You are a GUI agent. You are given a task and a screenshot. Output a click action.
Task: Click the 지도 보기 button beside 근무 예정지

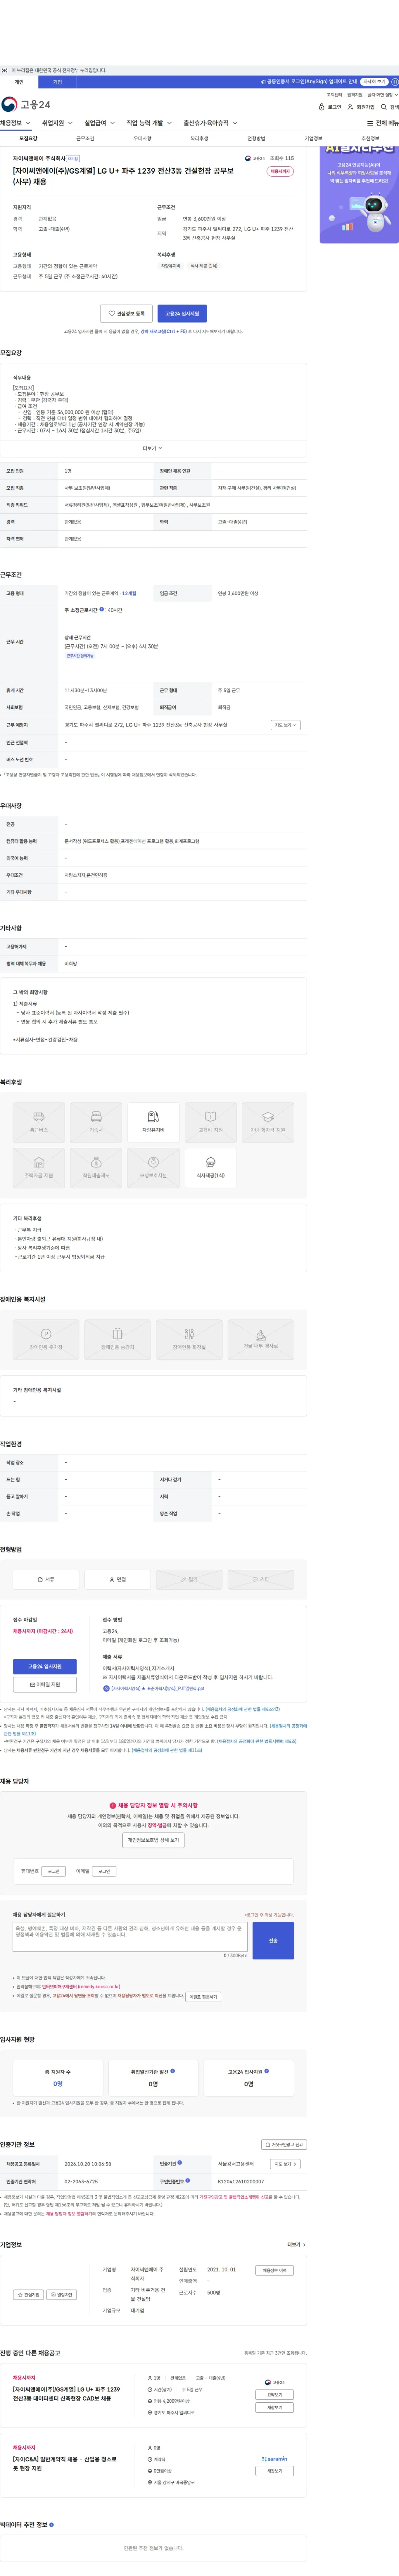285,725
